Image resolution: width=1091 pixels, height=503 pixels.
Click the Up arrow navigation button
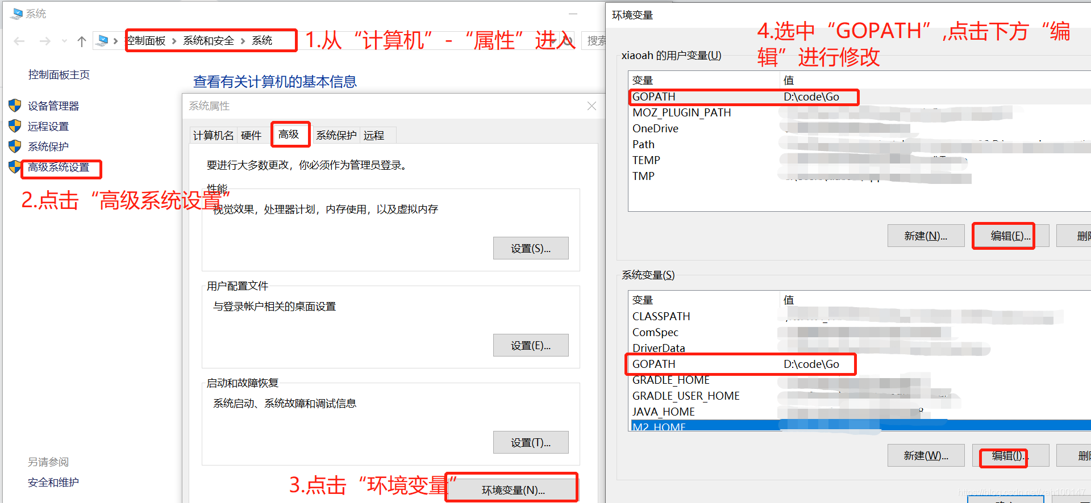tap(82, 41)
